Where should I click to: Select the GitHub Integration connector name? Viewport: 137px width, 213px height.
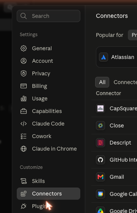coord(123,160)
